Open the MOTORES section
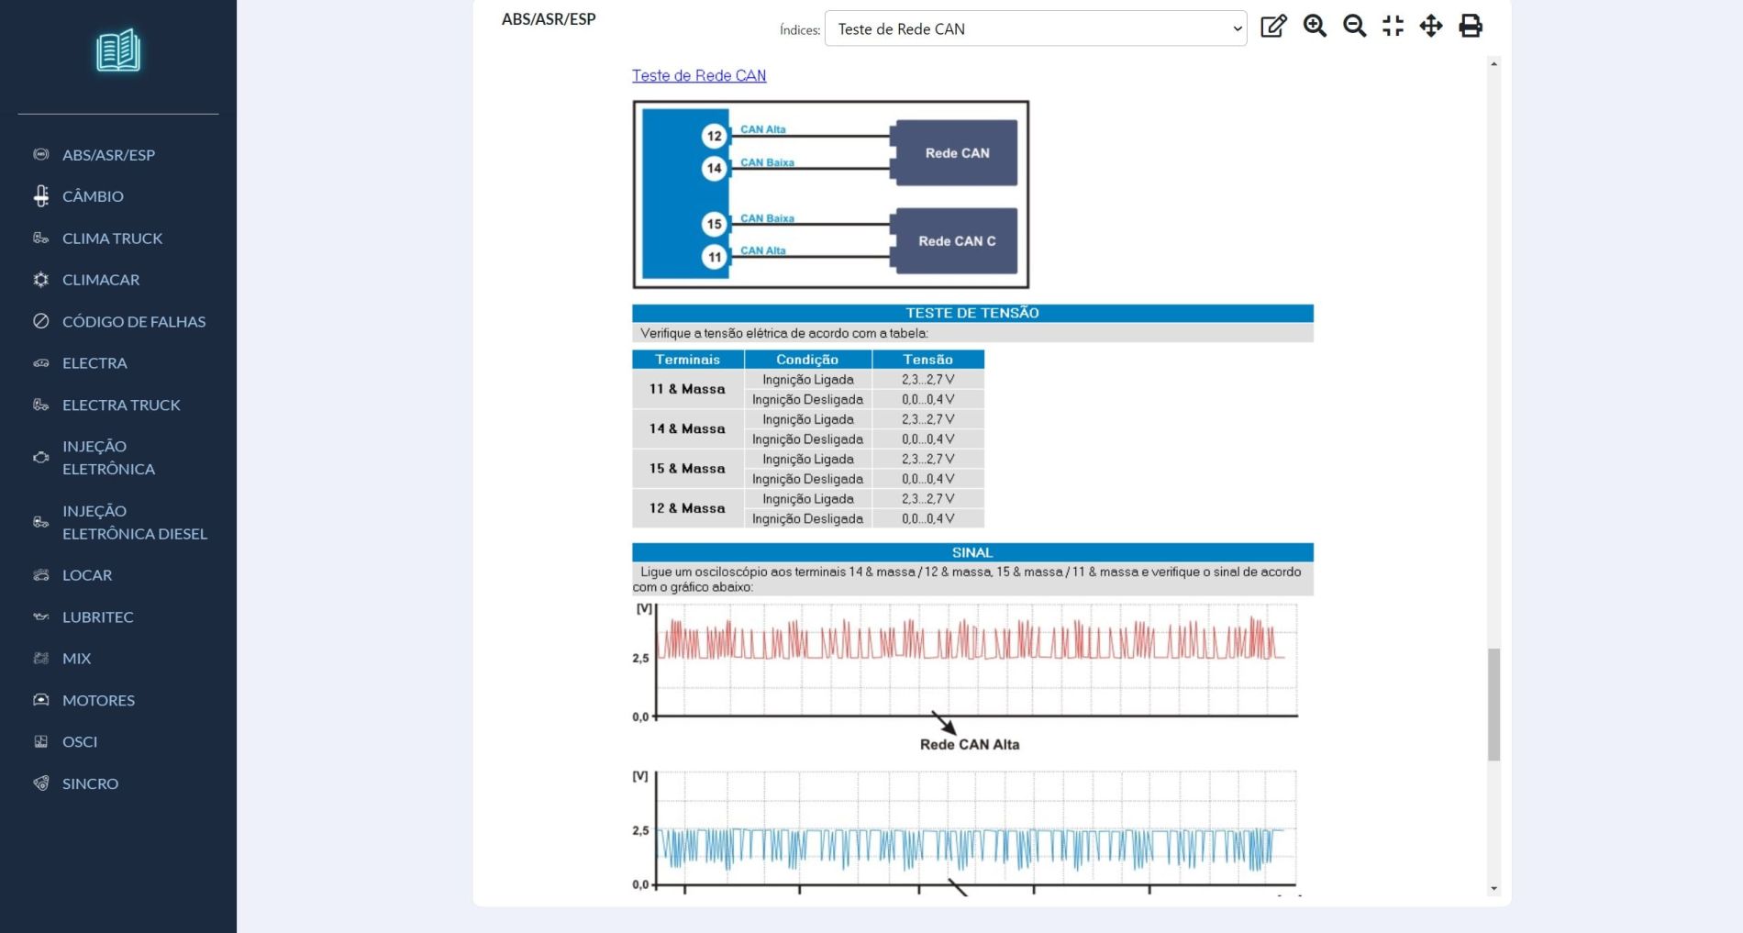The width and height of the screenshot is (1743, 933). click(98, 701)
